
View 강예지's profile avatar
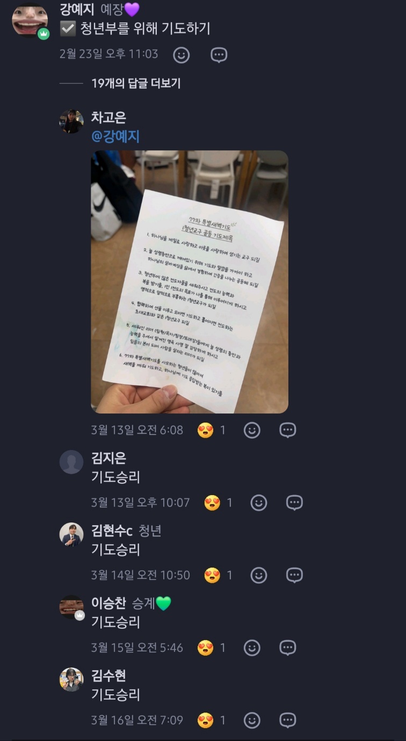30,20
